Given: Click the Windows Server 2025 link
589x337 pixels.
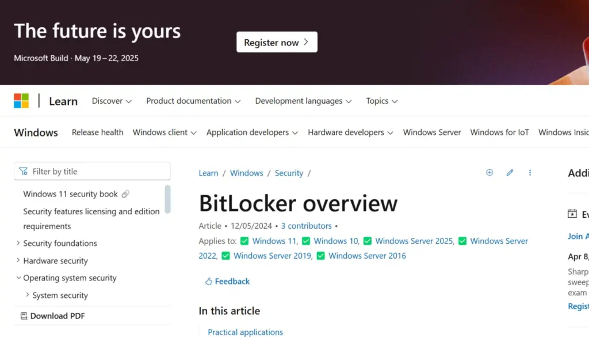Looking at the screenshot, I should [414, 241].
